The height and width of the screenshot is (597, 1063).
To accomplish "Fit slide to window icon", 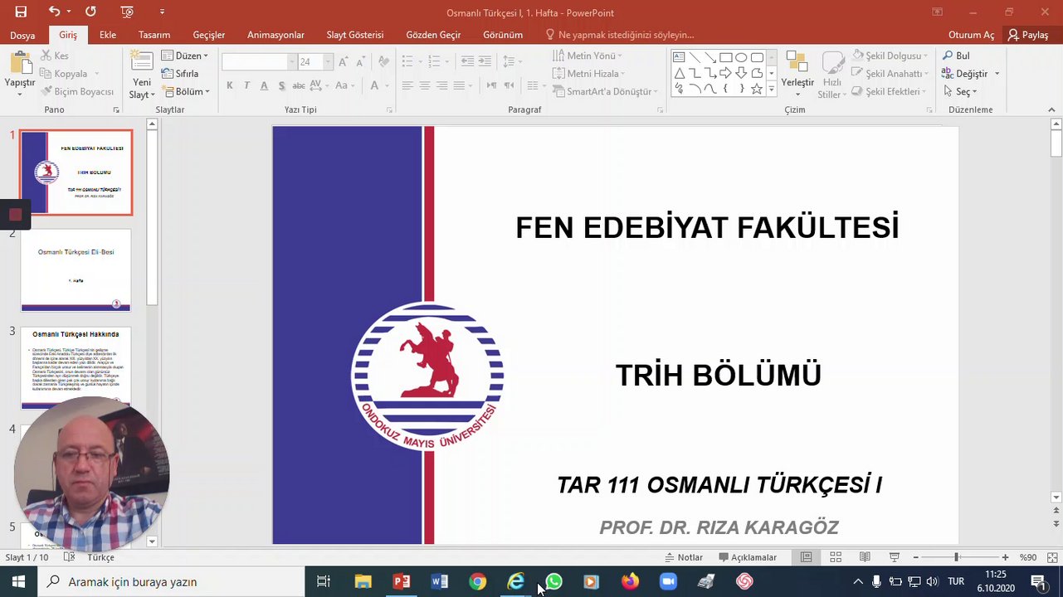I will [x=1052, y=557].
